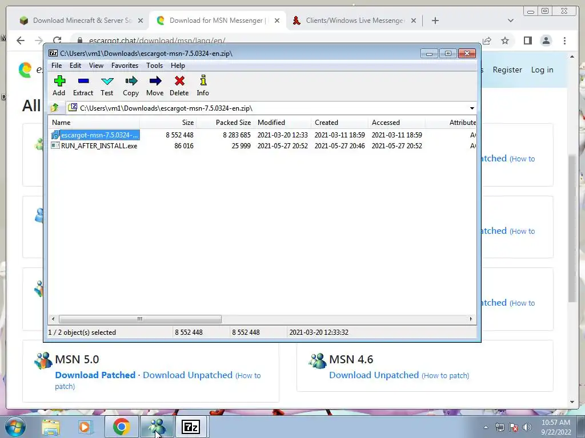Click the Add toolbar button in 7-Zip
This screenshot has width=585, height=438.
tap(59, 86)
